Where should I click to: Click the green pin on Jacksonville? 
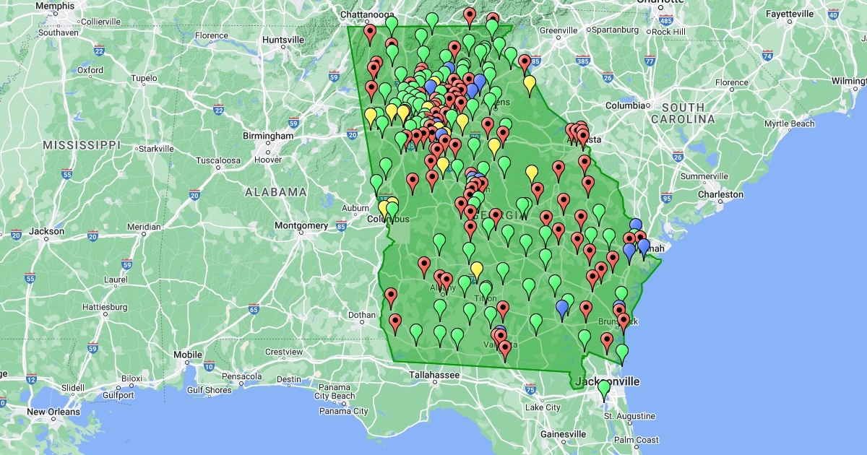(604, 389)
